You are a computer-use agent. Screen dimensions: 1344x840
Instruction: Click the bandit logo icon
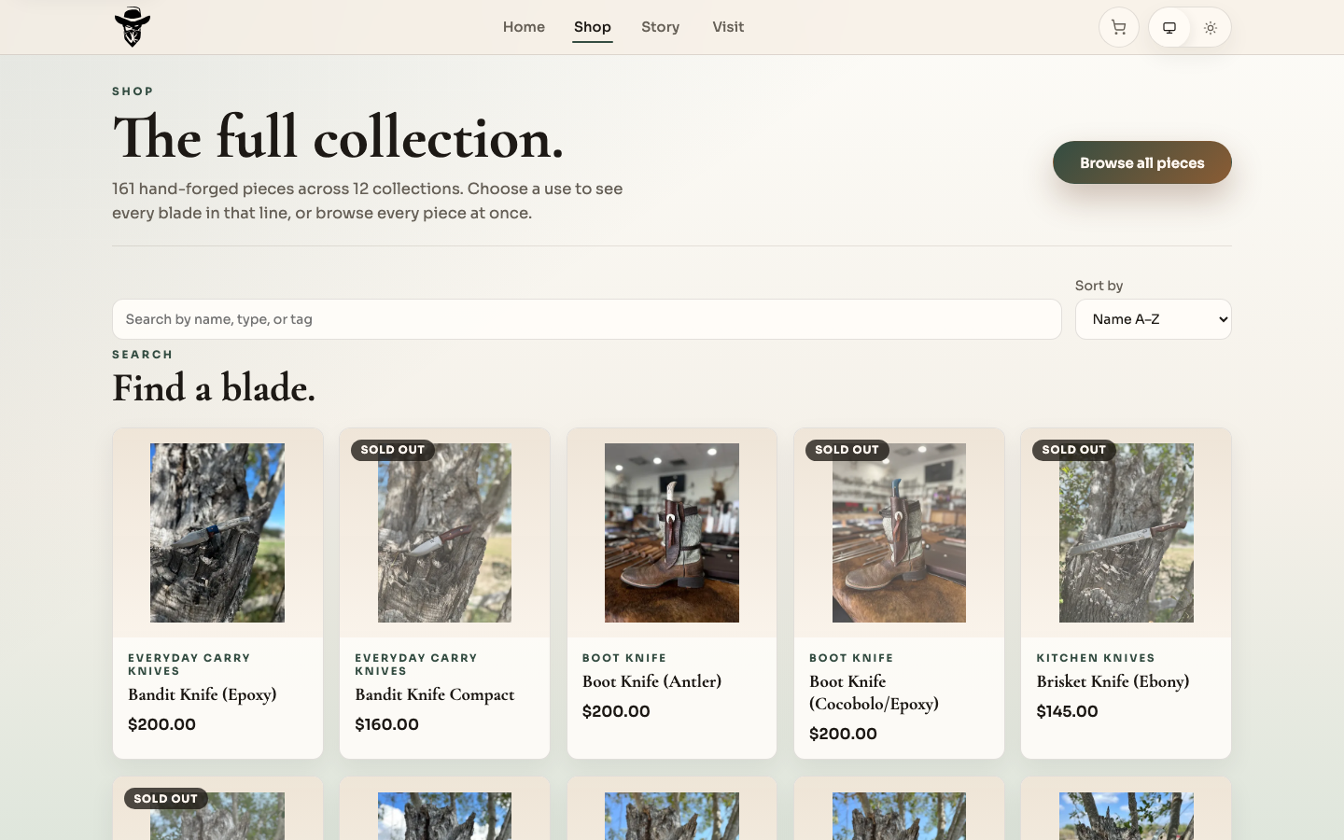point(133,27)
